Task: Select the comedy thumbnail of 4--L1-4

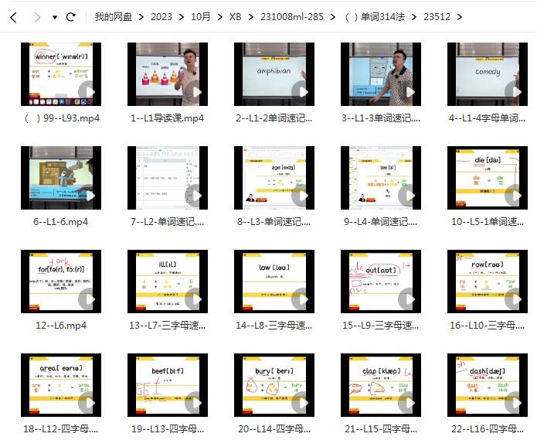Action: [x=488, y=74]
